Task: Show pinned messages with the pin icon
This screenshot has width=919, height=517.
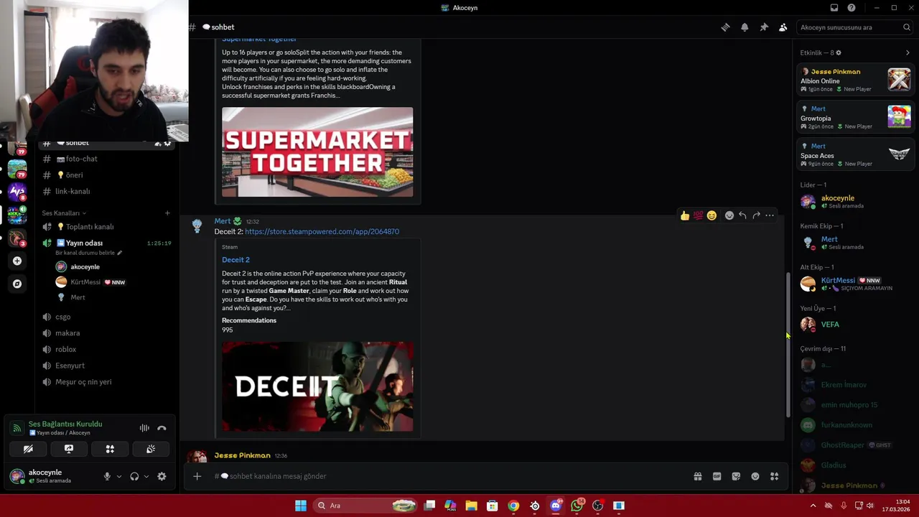Action: pyautogui.click(x=764, y=27)
